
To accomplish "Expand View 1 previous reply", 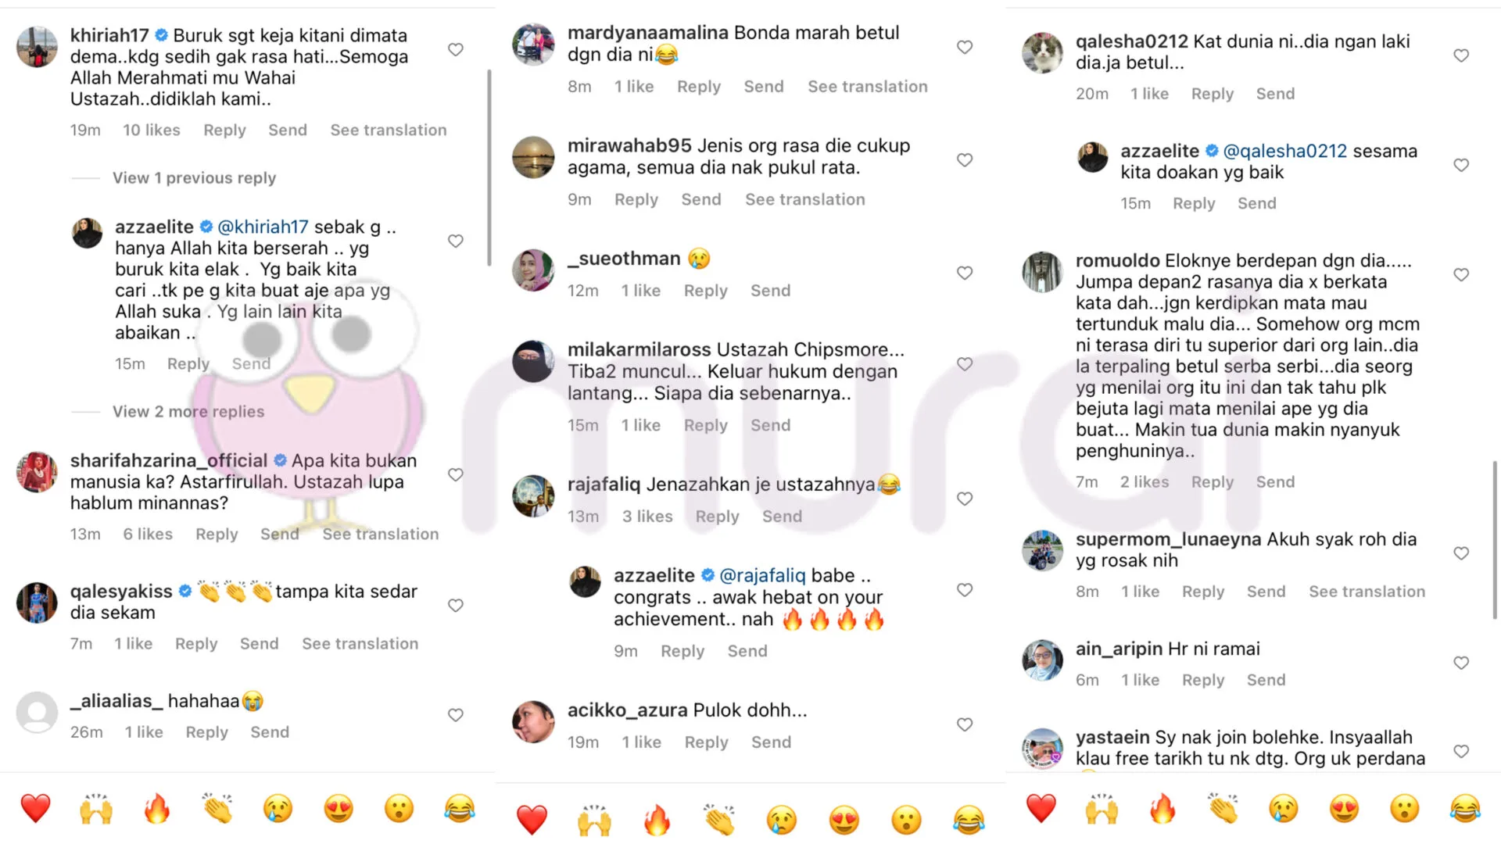I will 194,178.
